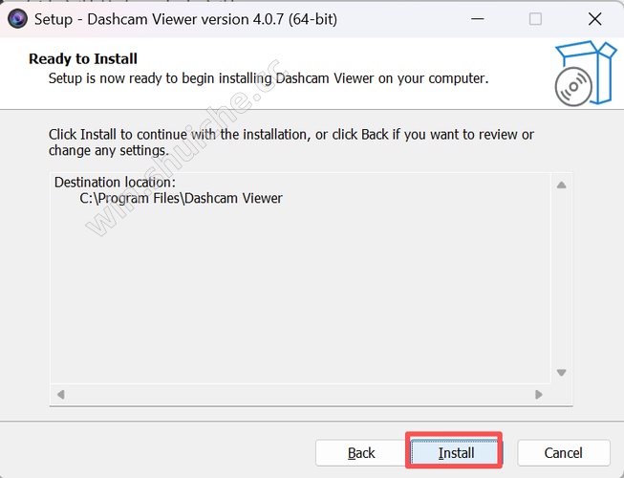Click the 'Ready to Install' heading
The width and height of the screenshot is (624, 478).
coord(83,59)
